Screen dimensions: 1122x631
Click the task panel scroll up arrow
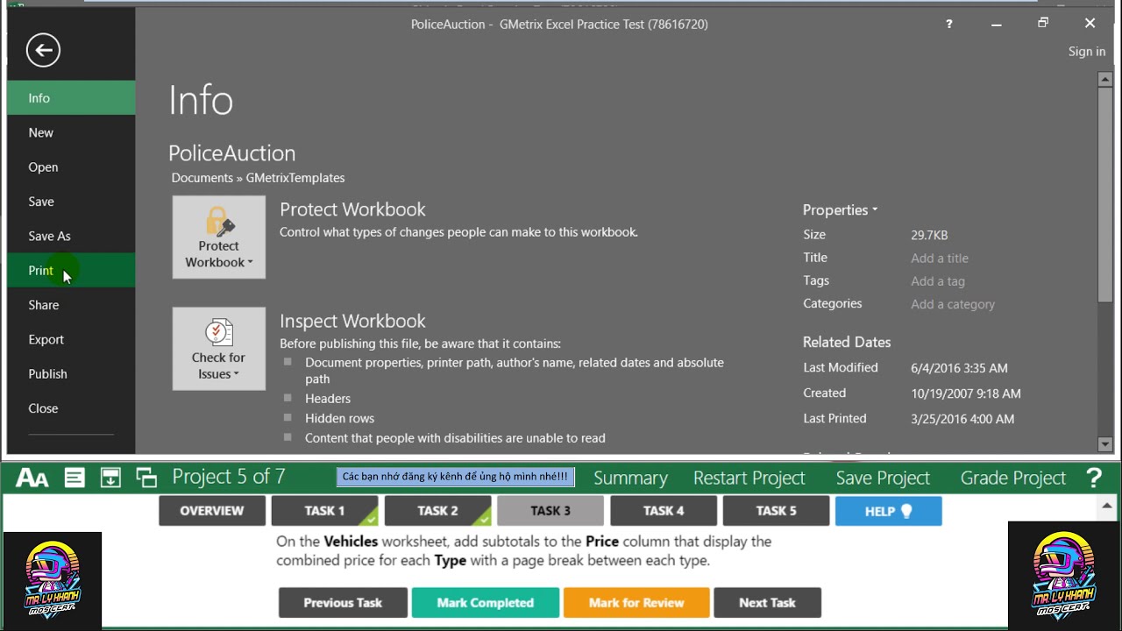(1108, 506)
